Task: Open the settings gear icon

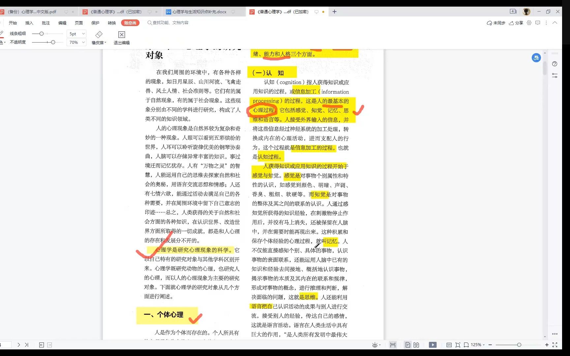Action: pyautogui.click(x=529, y=23)
